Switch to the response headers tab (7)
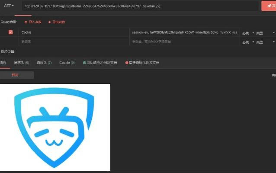This screenshot has width=276, height=173. pyautogui.click(x=44, y=63)
